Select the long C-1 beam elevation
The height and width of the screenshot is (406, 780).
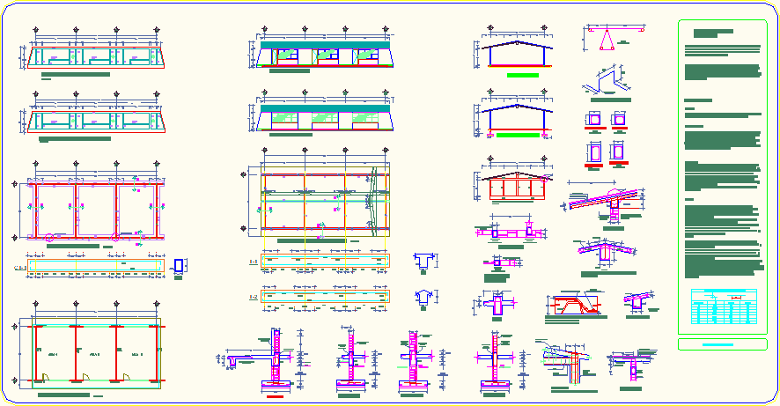click(96, 265)
